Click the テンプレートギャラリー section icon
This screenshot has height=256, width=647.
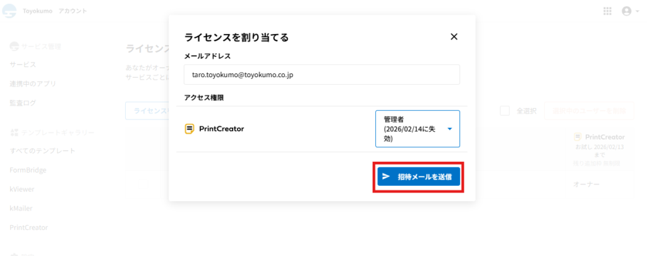(14, 133)
